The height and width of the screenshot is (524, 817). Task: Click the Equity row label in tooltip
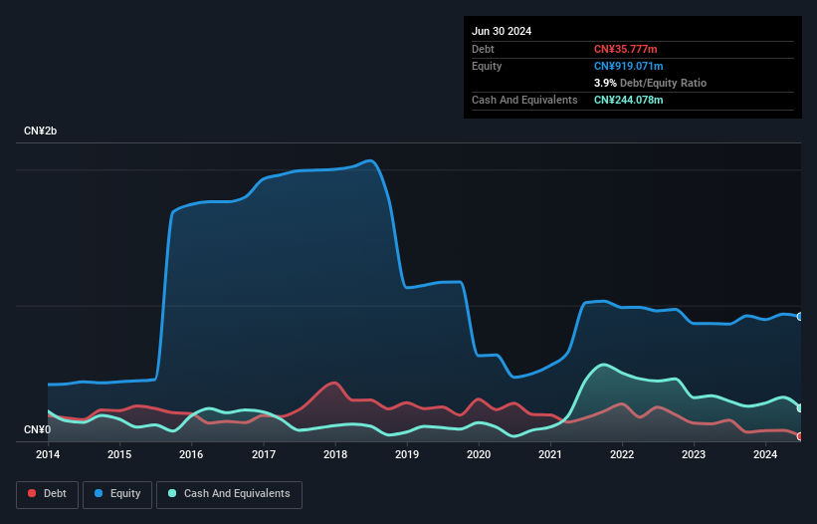click(487, 66)
